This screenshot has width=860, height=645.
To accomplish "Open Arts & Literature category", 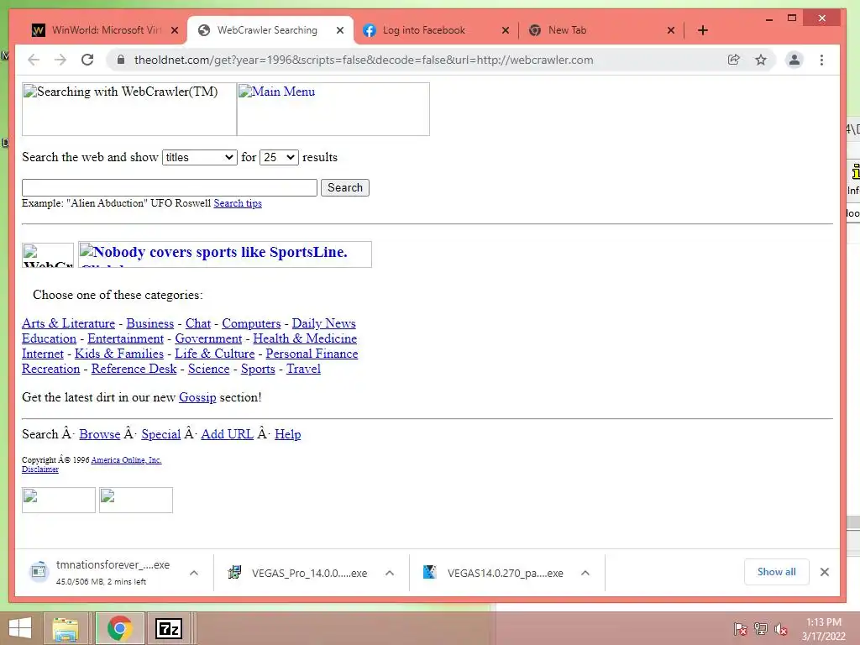I will click(x=69, y=323).
